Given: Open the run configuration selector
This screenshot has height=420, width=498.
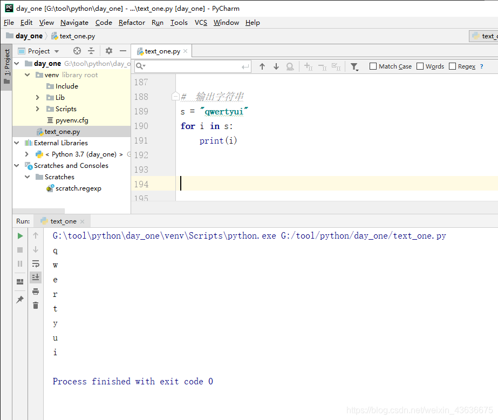Looking at the screenshot, I should coord(483,36).
